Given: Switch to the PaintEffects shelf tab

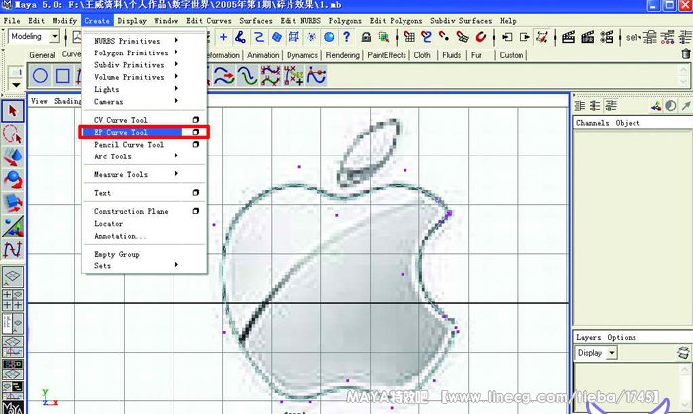Looking at the screenshot, I should (x=387, y=55).
